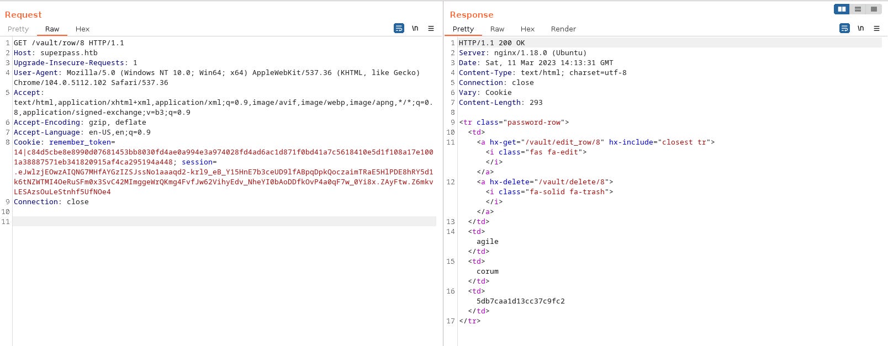Click the 'Vary: Cookie' response header
Viewport: 888px width, 346px height.
pyautogui.click(x=485, y=93)
